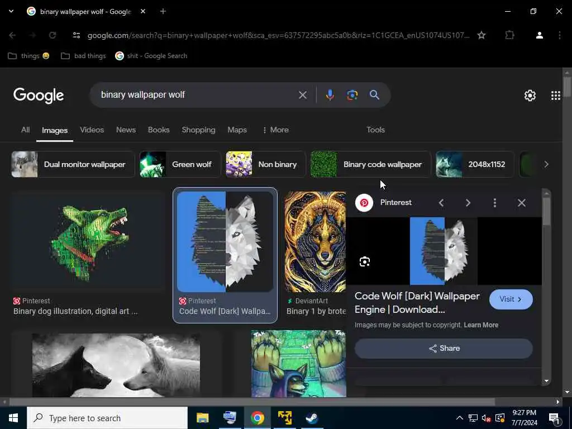This screenshot has width=572, height=429.
Task: Open preview panel three-dot options
Action: click(x=495, y=203)
